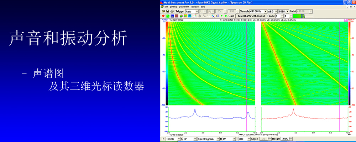This screenshot has width=356, height=142.
Task: Open the Instrument menu
Action: (x=184, y=7)
